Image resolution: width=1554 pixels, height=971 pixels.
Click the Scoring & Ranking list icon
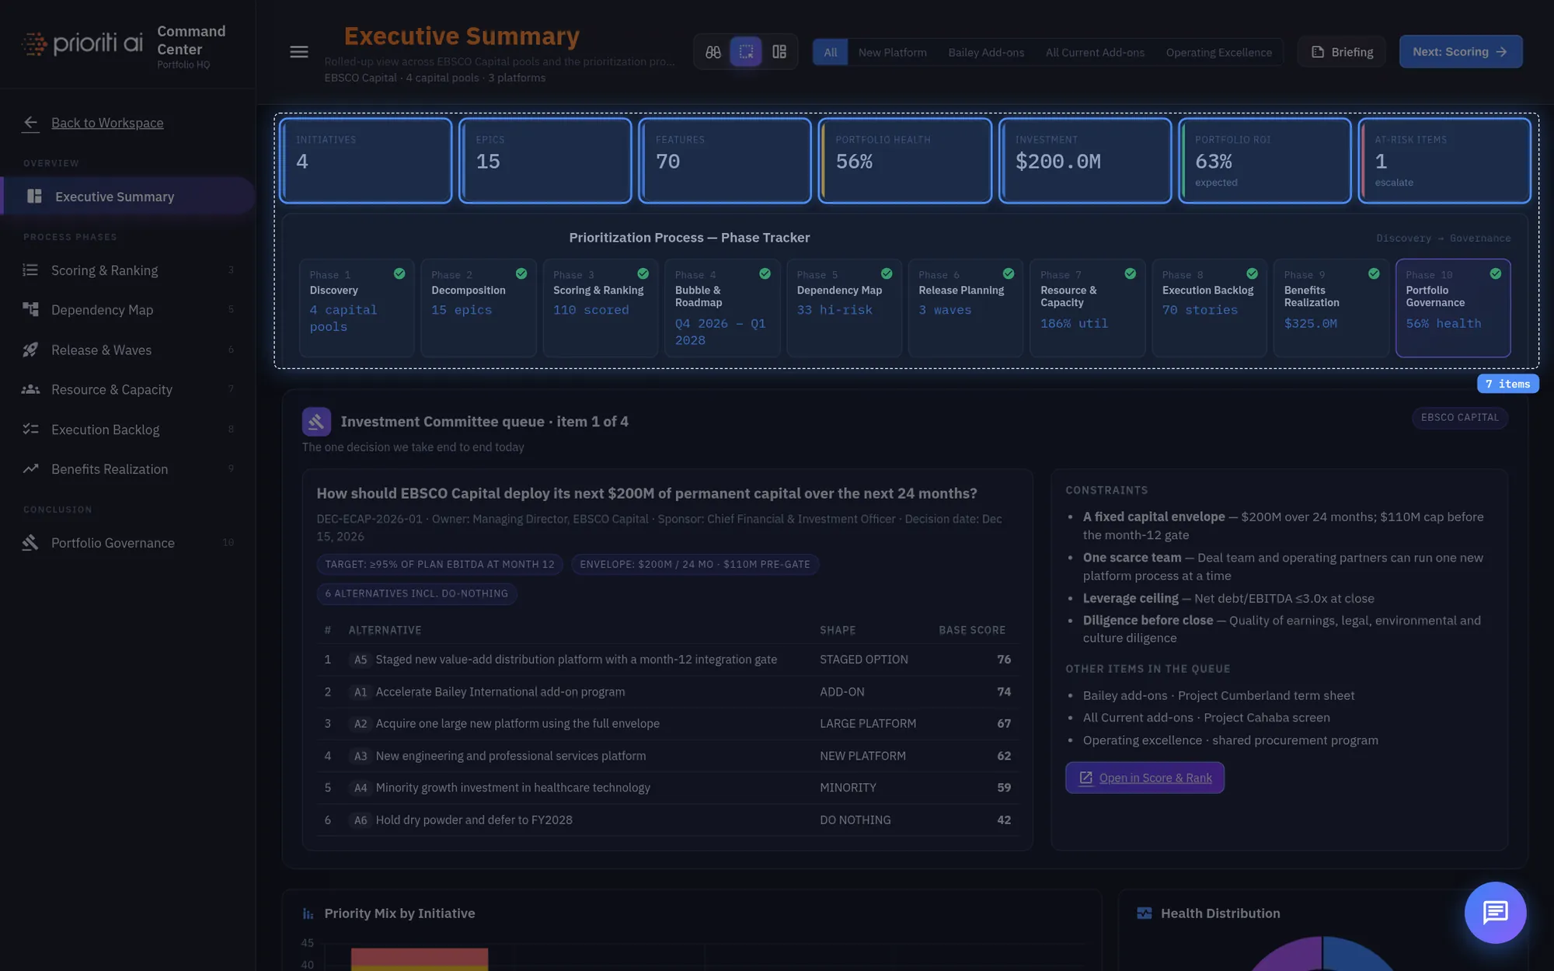point(30,270)
